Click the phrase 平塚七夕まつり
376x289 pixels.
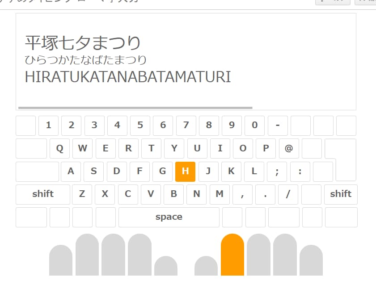(83, 43)
